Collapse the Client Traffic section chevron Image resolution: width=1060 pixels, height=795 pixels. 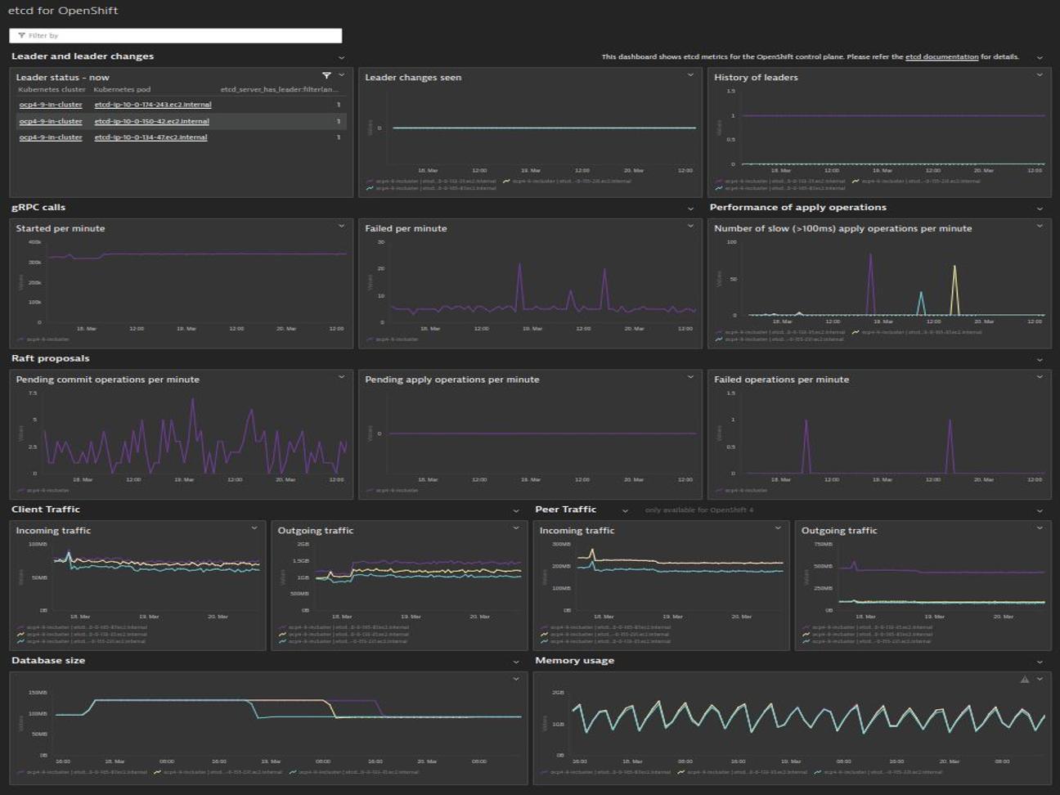[516, 510]
